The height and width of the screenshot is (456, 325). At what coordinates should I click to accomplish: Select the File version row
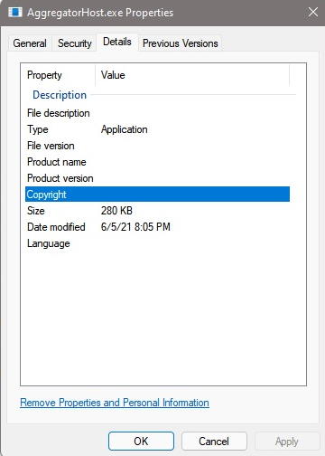pyautogui.click(x=157, y=146)
